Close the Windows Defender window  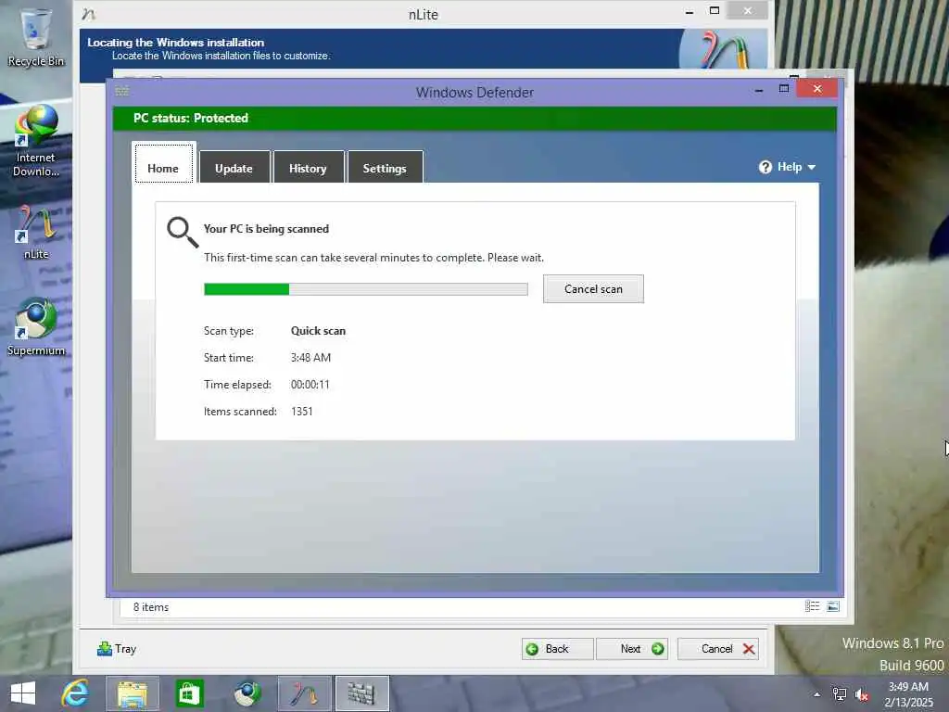pyautogui.click(x=817, y=89)
